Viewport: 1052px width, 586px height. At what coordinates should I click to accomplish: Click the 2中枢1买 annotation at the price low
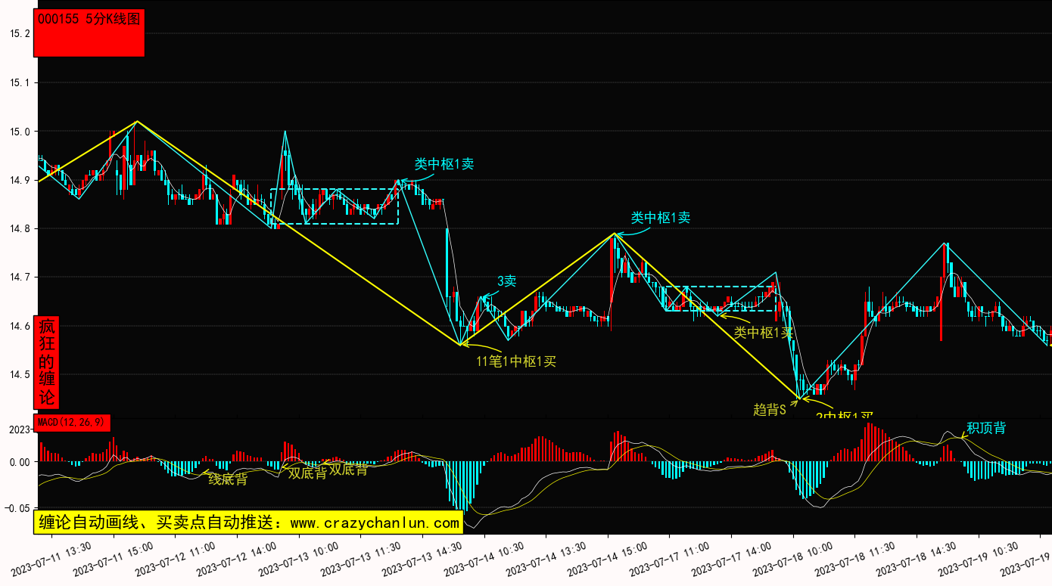pos(844,416)
